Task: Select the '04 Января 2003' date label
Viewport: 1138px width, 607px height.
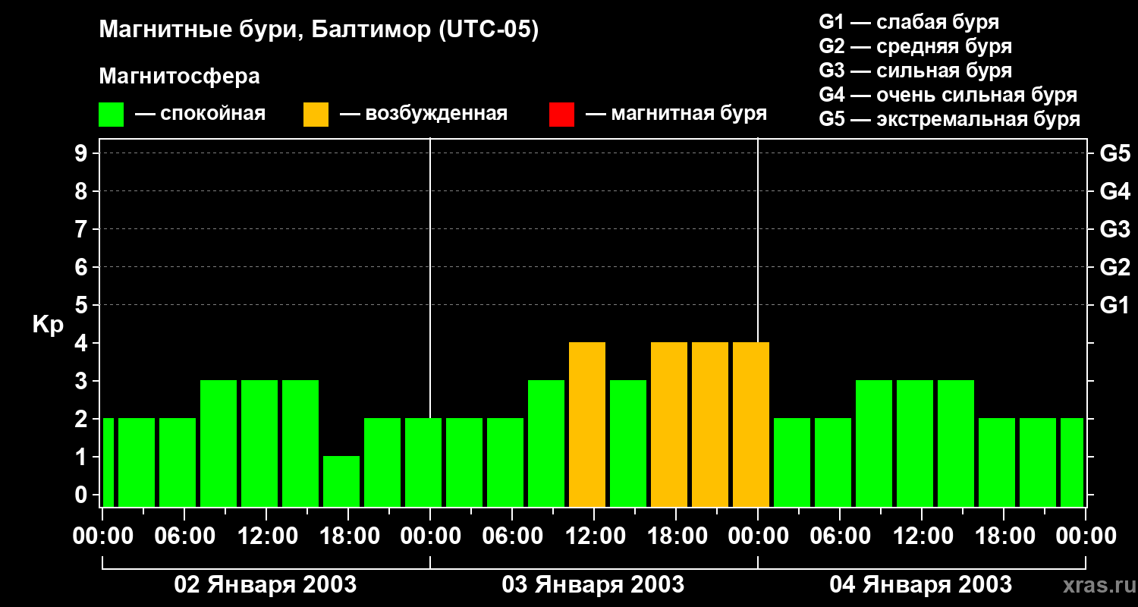Action: click(x=920, y=585)
